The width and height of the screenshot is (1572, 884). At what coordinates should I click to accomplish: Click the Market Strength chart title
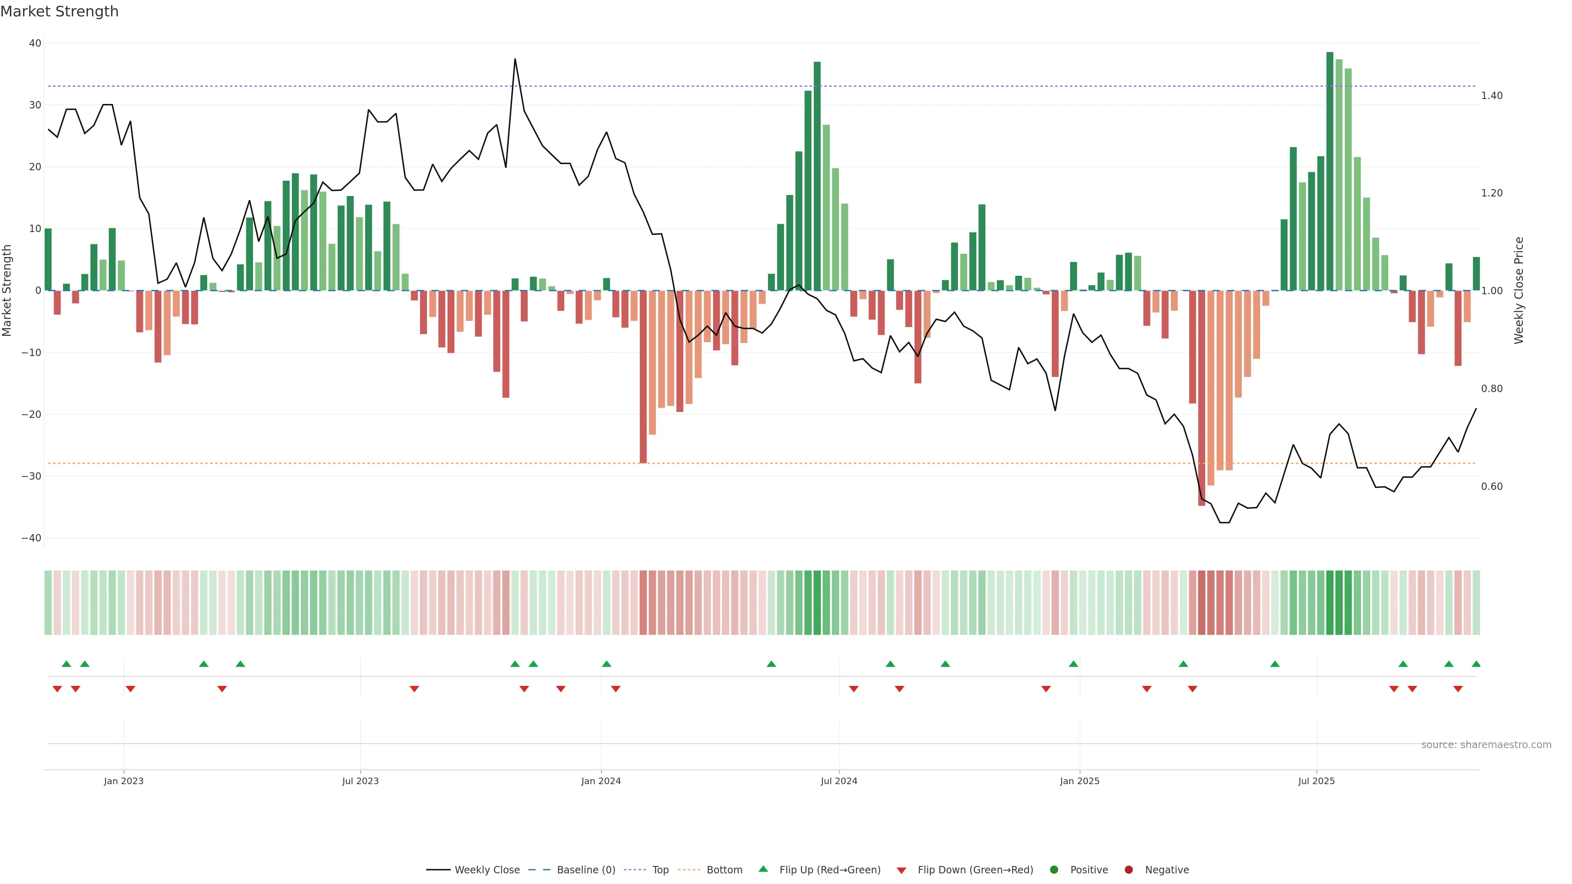[59, 11]
